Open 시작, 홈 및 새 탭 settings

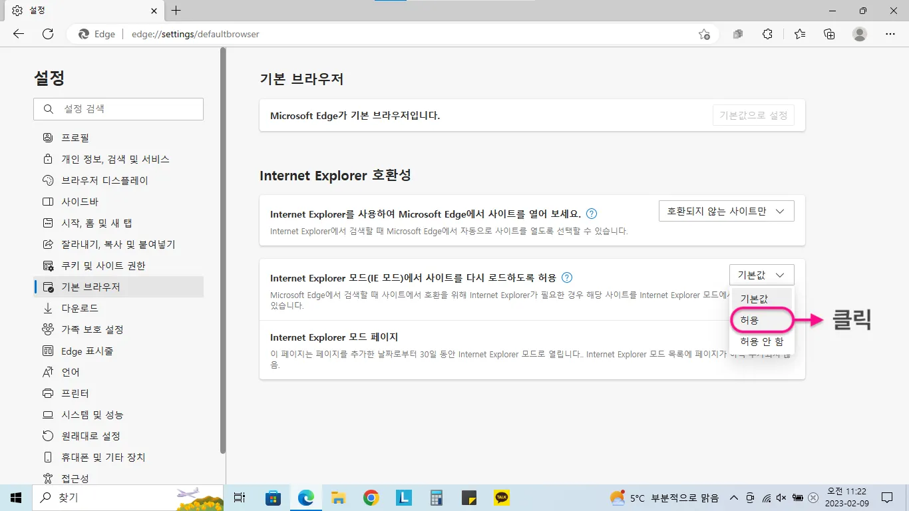coord(118,223)
